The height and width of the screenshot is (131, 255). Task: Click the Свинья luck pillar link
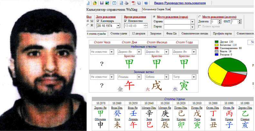pyautogui.click(x=245, y=119)
